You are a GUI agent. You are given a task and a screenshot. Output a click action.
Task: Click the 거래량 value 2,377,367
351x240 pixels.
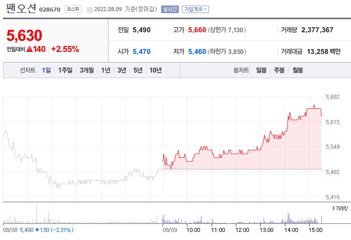click(x=317, y=30)
